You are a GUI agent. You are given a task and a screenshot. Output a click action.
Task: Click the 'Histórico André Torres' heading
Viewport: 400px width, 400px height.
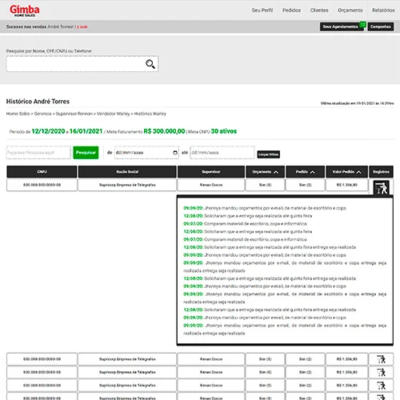click(38, 102)
